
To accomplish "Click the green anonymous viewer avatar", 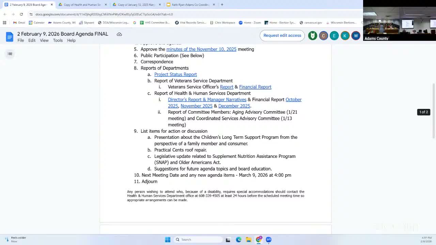I will (313, 36).
